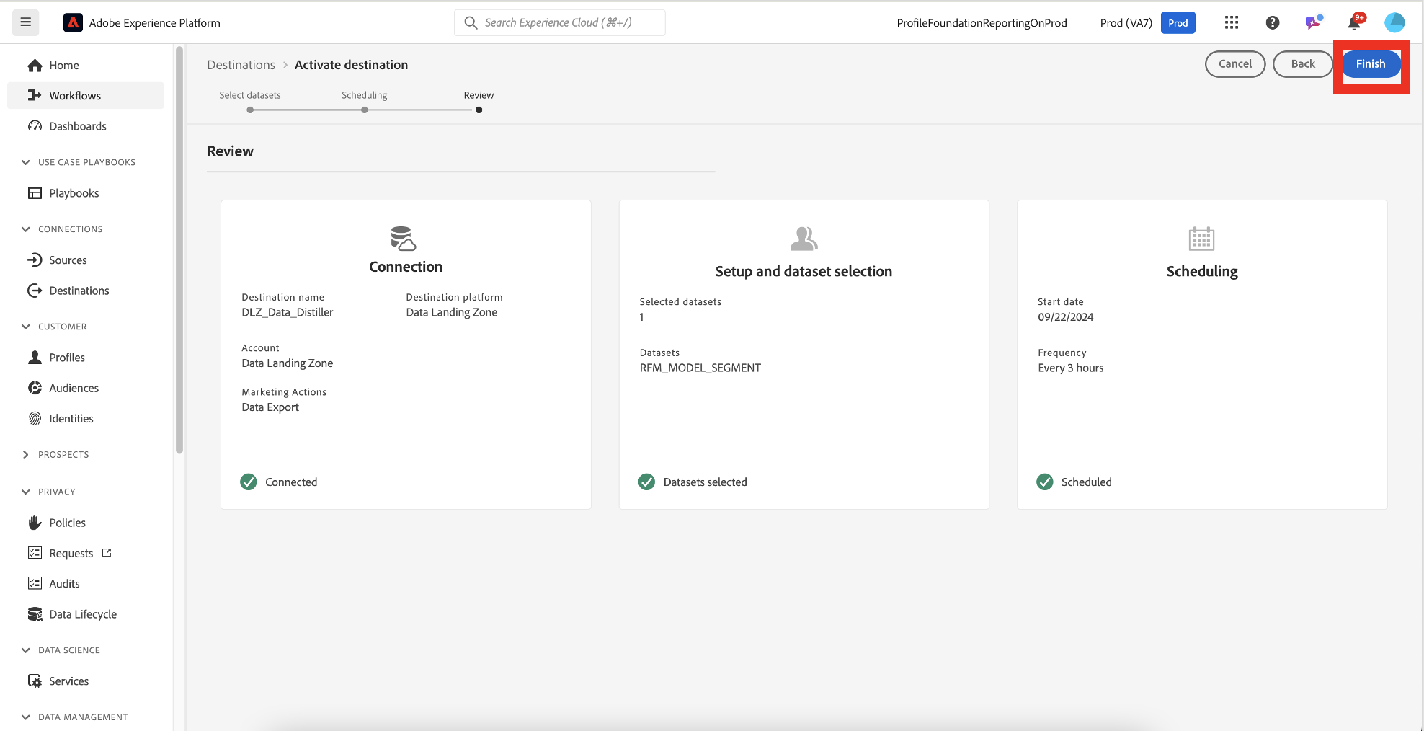Open the app switcher grid icon
This screenshot has height=731, width=1424.
point(1232,22)
